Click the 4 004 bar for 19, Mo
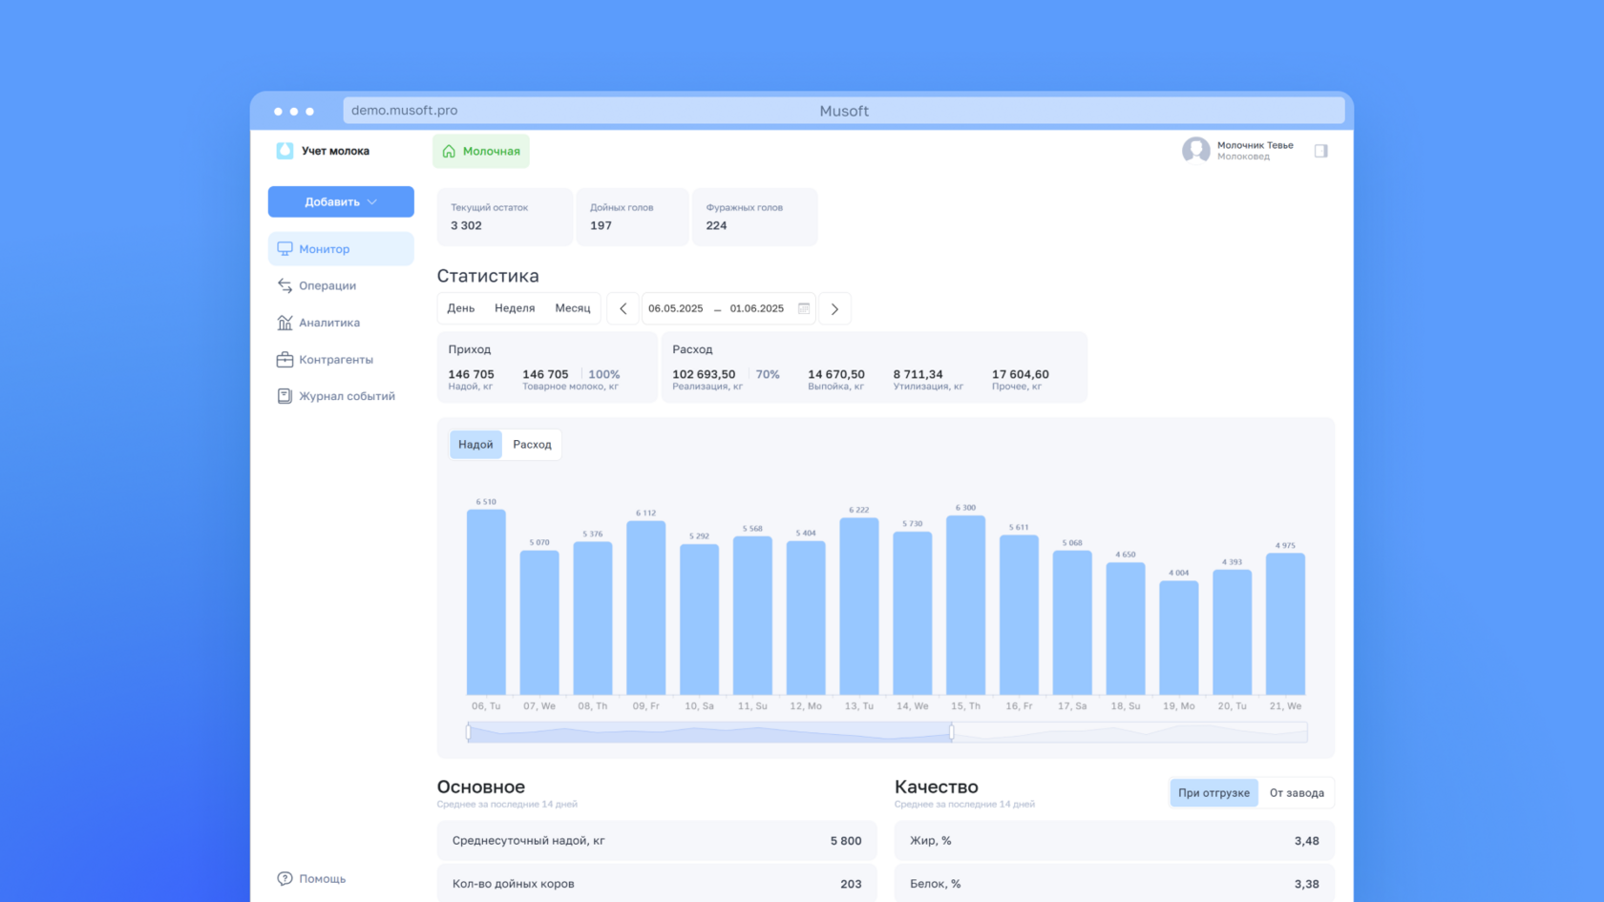 point(1179,638)
